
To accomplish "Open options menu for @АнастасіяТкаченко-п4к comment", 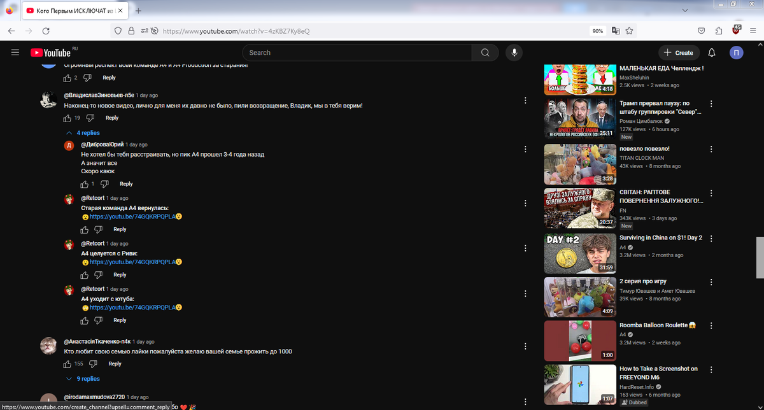I will 525,347.
